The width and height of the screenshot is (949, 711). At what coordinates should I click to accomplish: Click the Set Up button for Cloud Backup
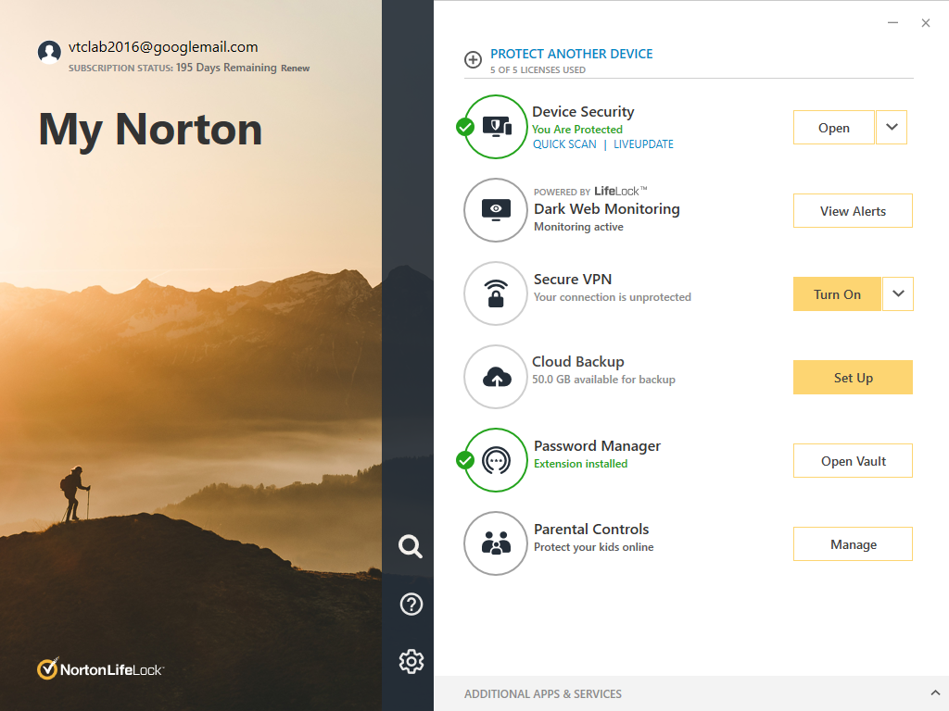[x=853, y=378]
